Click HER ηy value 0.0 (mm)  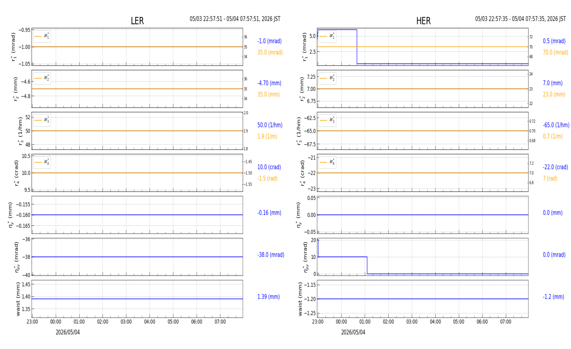pyautogui.click(x=553, y=213)
